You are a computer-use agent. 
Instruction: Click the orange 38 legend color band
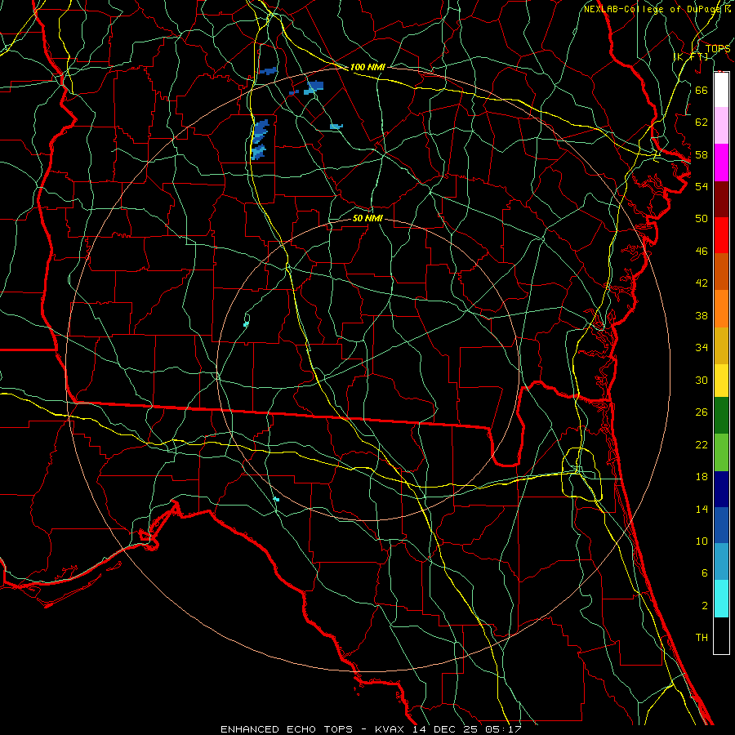click(x=721, y=309)
